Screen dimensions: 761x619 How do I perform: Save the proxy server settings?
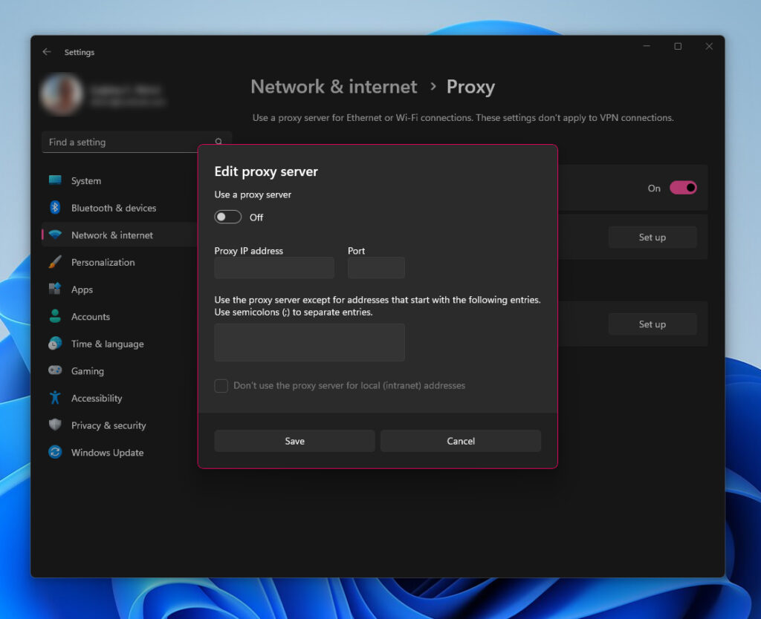[x=294, y=441]
